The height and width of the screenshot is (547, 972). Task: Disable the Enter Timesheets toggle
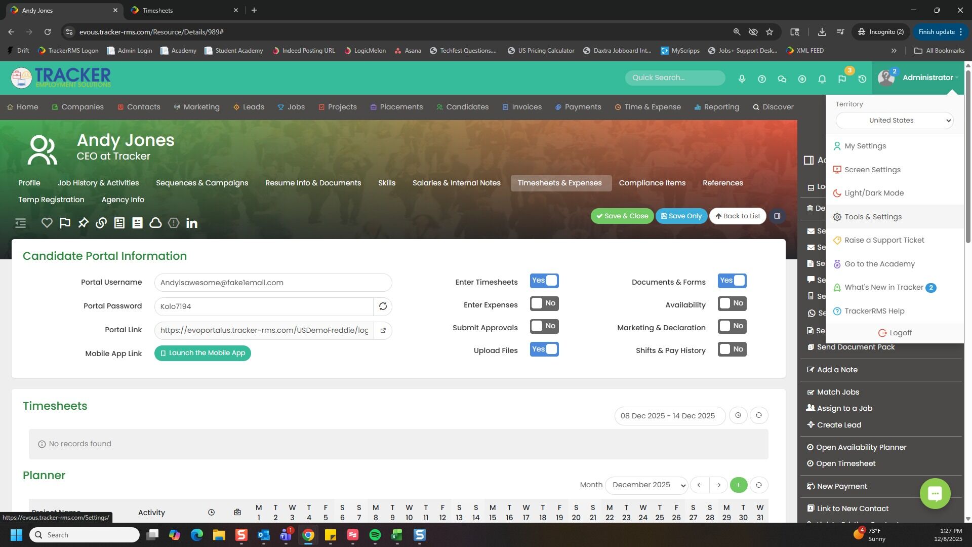(x=544, y=281)
